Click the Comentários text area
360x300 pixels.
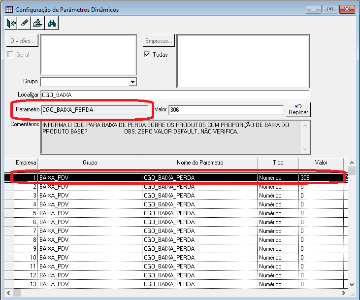click(x=171, y=137)
